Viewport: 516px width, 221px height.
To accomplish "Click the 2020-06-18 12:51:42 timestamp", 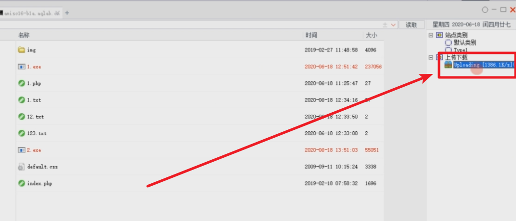I will tap(331, 67).
